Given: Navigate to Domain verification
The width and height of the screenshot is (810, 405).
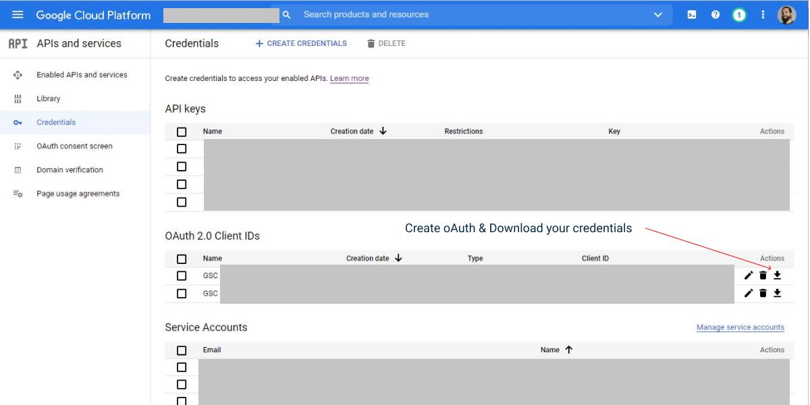Looking at the screenshot, I should (x=70, y=170).
